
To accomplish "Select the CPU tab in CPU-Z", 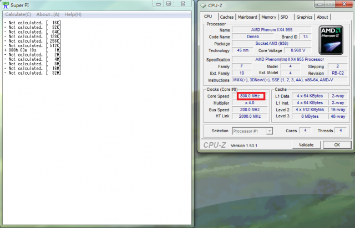I will (208, 17).
